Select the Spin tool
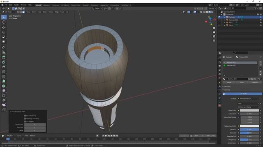This screenshot has height=147, width=263. [4, 86]
